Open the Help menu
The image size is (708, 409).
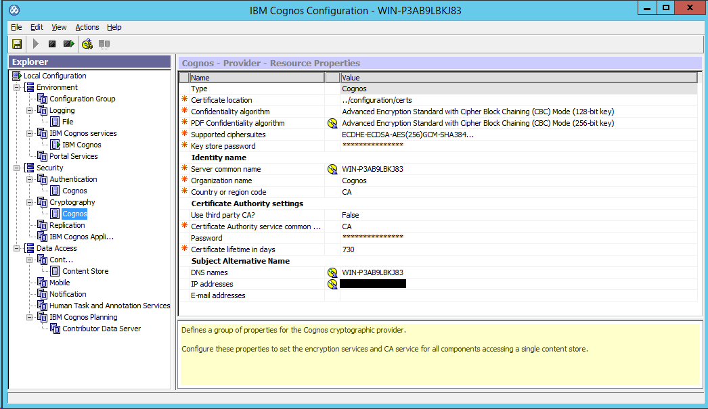[x=114, y=27]
